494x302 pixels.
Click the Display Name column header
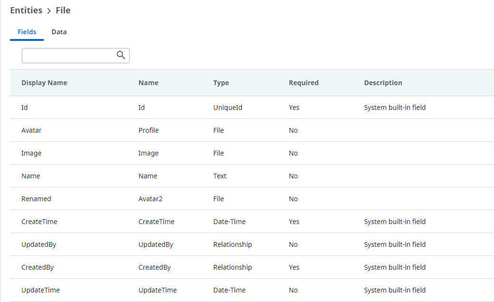[44, 82]
